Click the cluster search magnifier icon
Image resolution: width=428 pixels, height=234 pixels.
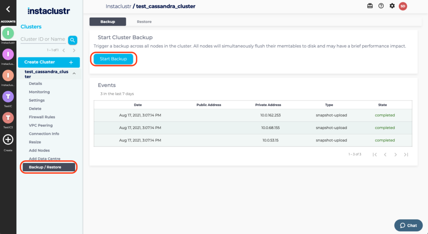tap(73, 40)
